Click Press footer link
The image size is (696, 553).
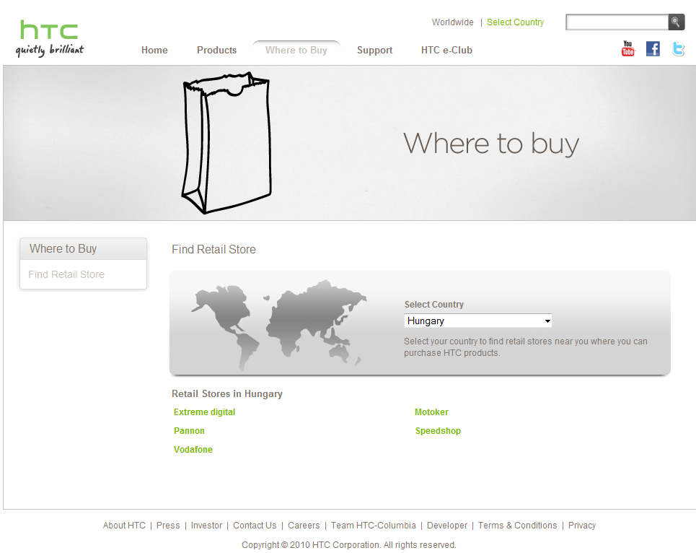click(x=168, y=526)
